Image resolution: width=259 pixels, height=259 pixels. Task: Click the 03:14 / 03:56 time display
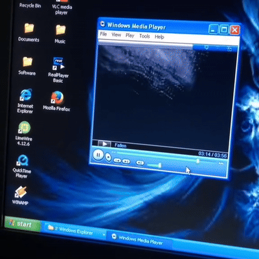coord(212,155)
